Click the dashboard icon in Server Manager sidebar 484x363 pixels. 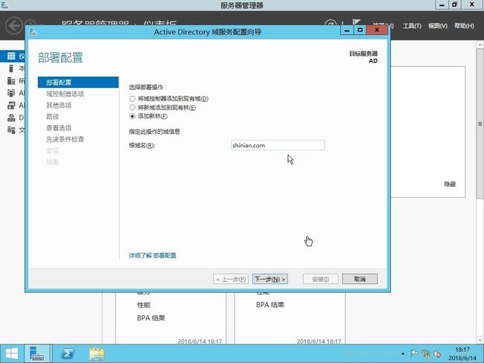pos(11,56)
